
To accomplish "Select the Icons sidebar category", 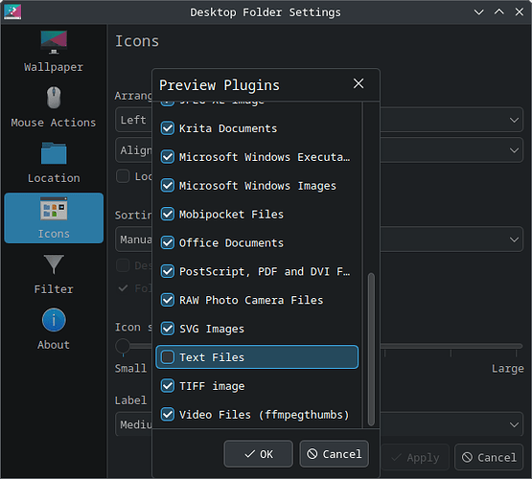I will (54, 218).
